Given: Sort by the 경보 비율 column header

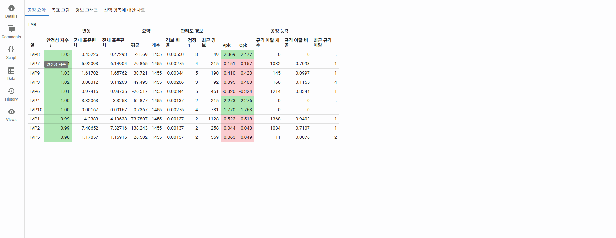Looking at the screenshot, I should [x=173, y=43].
